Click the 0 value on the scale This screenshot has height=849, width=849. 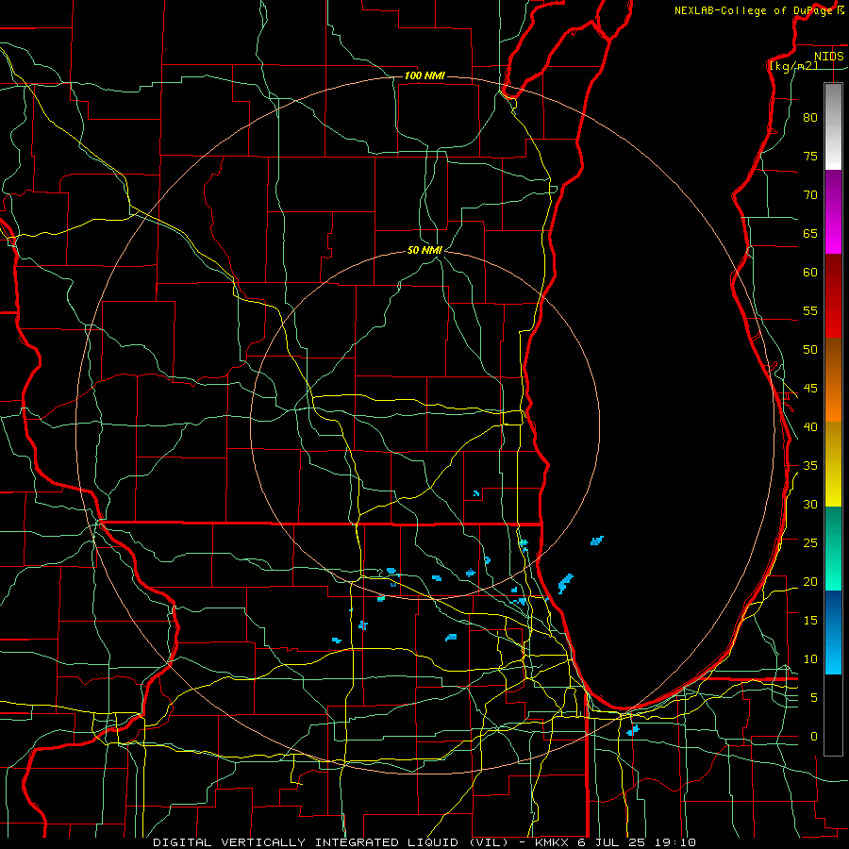point(814,737)
